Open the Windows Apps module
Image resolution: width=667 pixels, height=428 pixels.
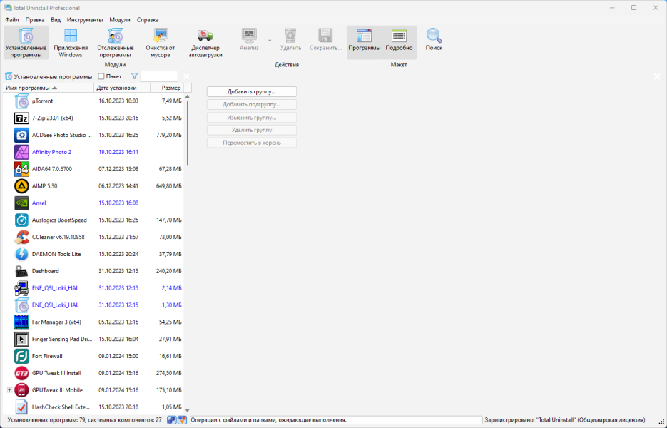tap(71, 43)
